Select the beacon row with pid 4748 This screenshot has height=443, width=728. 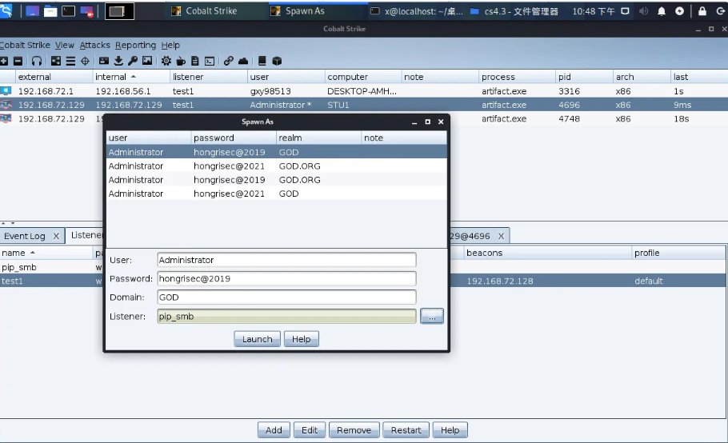(x=364, y=119)
